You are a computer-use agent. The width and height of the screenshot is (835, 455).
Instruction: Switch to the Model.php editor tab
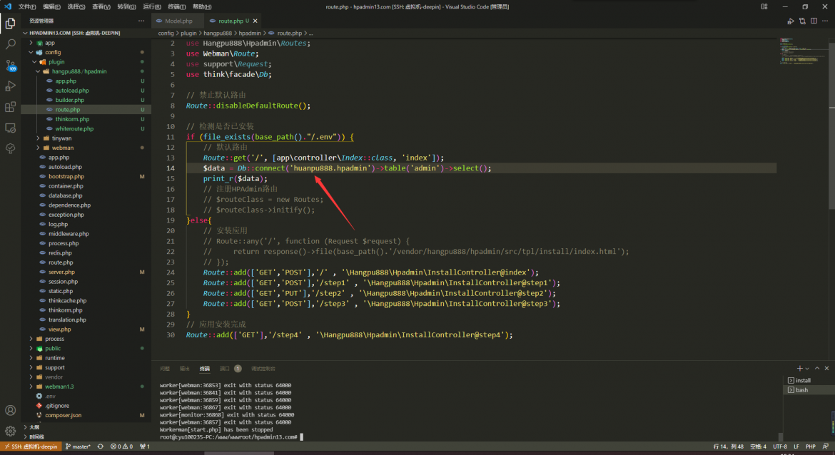pos(178,21)
